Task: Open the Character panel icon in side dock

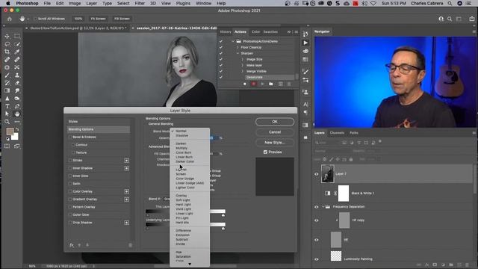Action: (x=305, y=105)
